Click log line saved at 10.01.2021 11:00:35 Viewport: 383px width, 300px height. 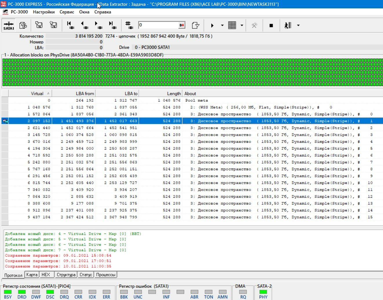58,266
